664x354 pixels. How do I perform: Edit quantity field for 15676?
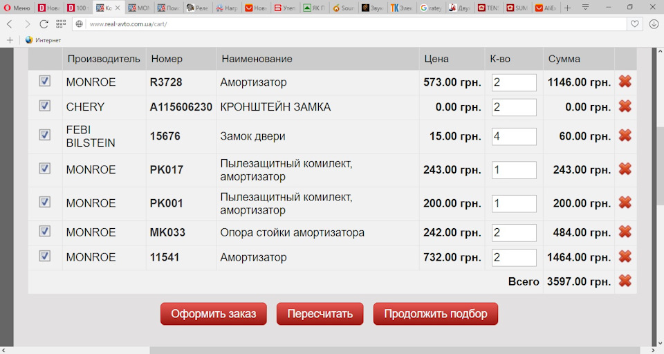[x=514, y=136]
